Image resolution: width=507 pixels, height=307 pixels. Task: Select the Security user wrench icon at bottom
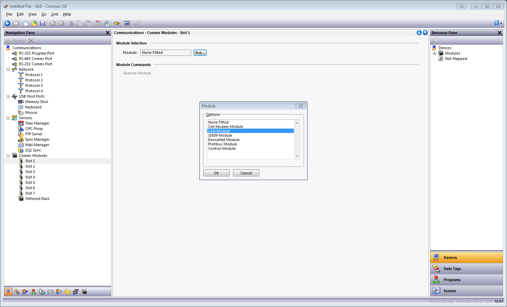pos(59,292)
